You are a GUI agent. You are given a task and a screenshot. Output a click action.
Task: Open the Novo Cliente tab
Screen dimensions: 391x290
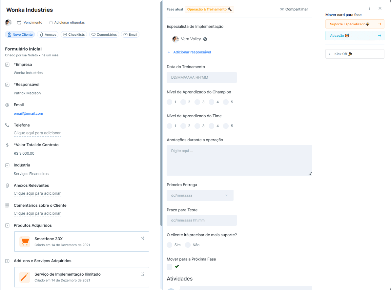[20, 35]
